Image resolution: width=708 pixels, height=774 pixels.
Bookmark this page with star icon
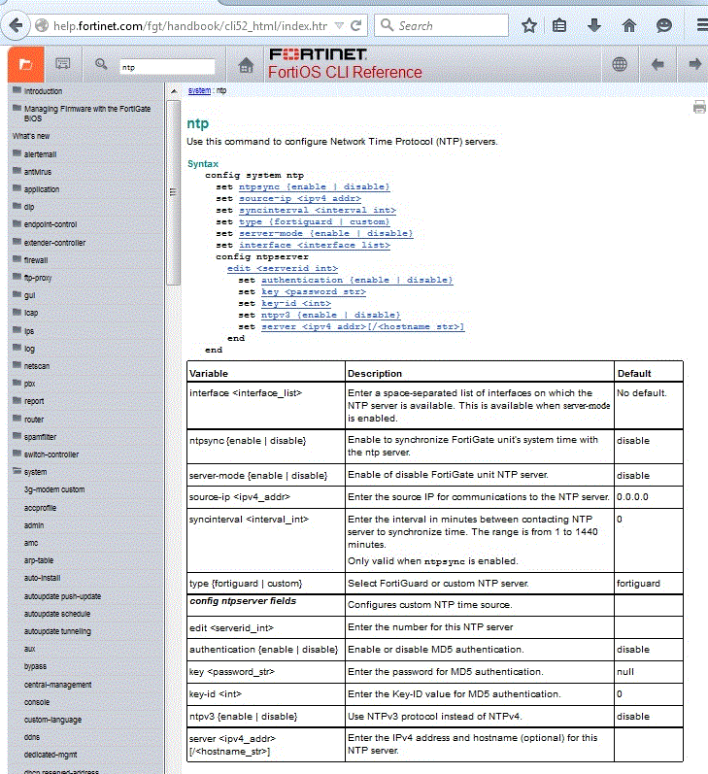point(528,25)
